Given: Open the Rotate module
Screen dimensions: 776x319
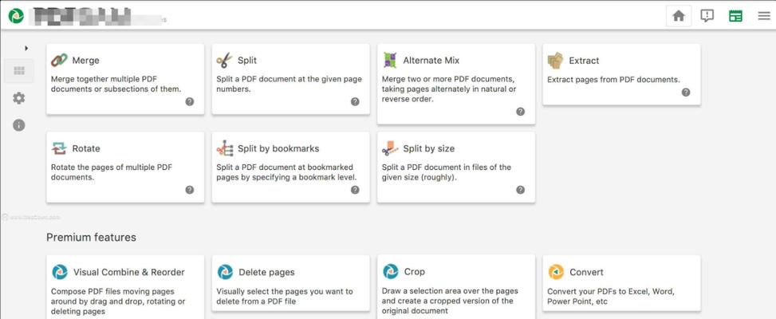Looking at the screenshot, I should pyautogui.click(x=125, y=167).
